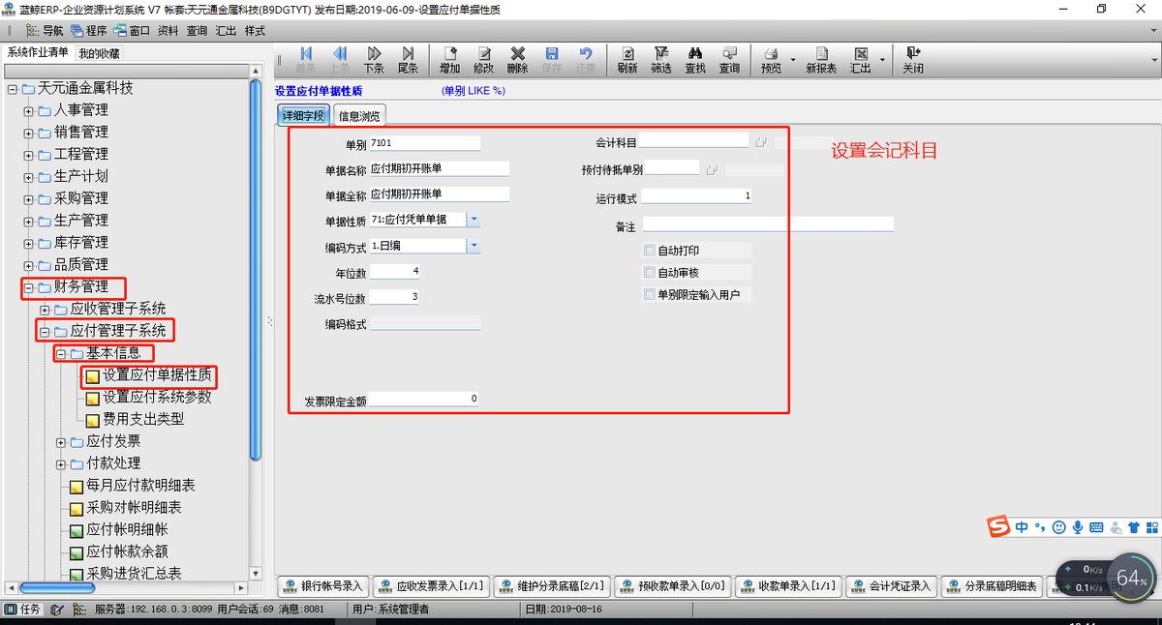The width and height of the screenshot is (1162, 625).
Task: Select the 详细字段 tab
Action: click(303, 116)
